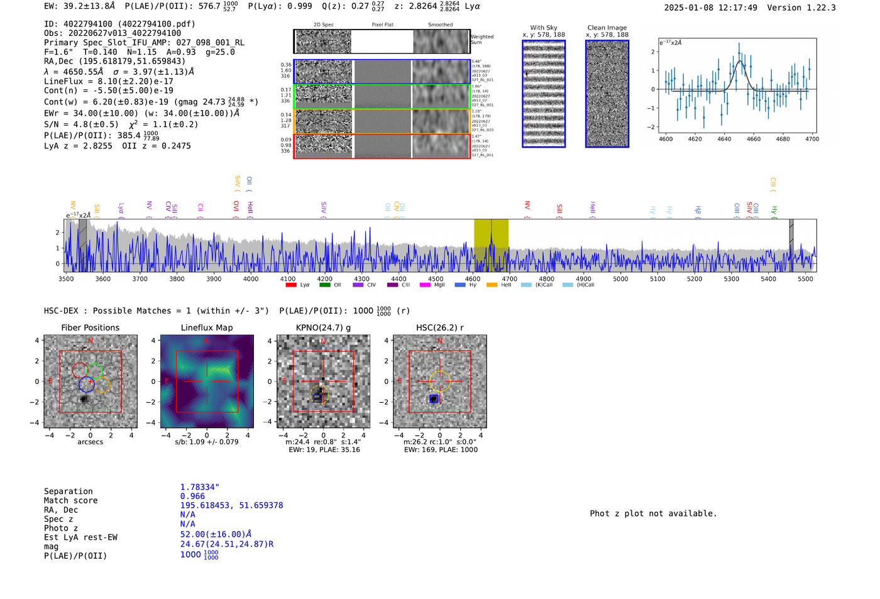The height and width of the screenshot is (599, 880).
Task: Click the red fiber circle in Fiber Positions
Action: [x=80, y=371]
